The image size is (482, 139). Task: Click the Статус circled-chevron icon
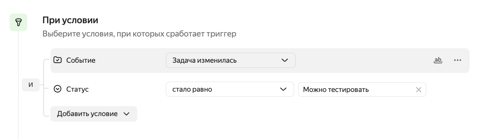tap(57, 89)
